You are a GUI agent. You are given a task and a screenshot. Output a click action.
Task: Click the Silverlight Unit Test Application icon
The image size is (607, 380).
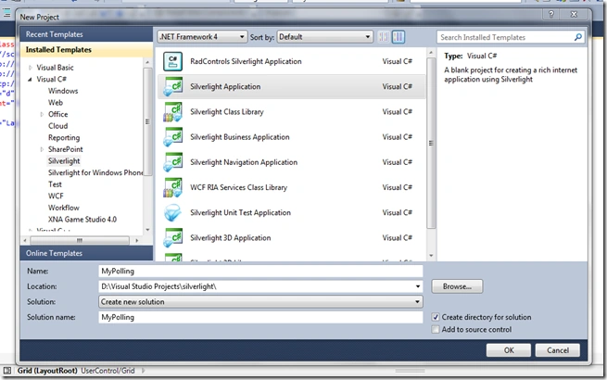coord(172,212)
